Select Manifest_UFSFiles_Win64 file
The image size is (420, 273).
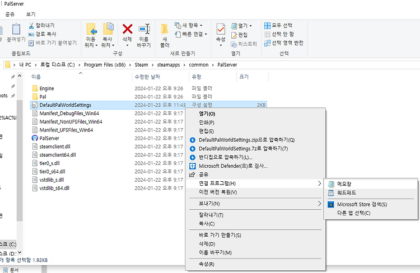click(x=66, y=130)
